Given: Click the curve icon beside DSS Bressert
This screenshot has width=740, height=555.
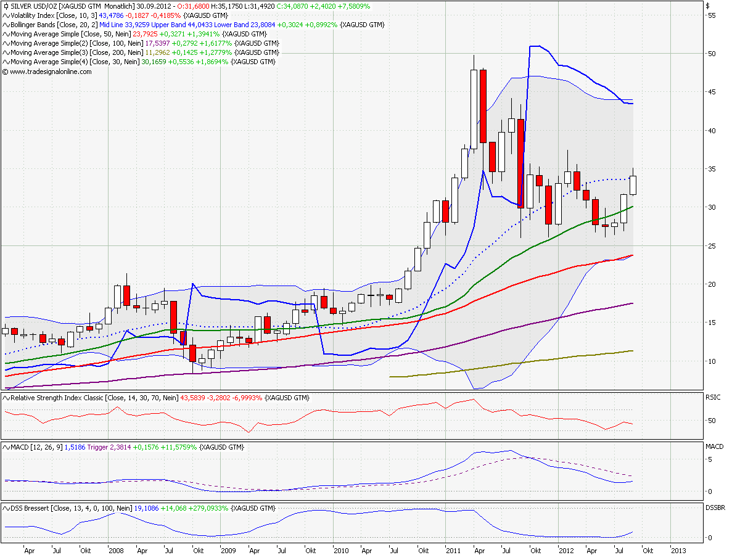Looking at the screenshot, I should point(6,508).
